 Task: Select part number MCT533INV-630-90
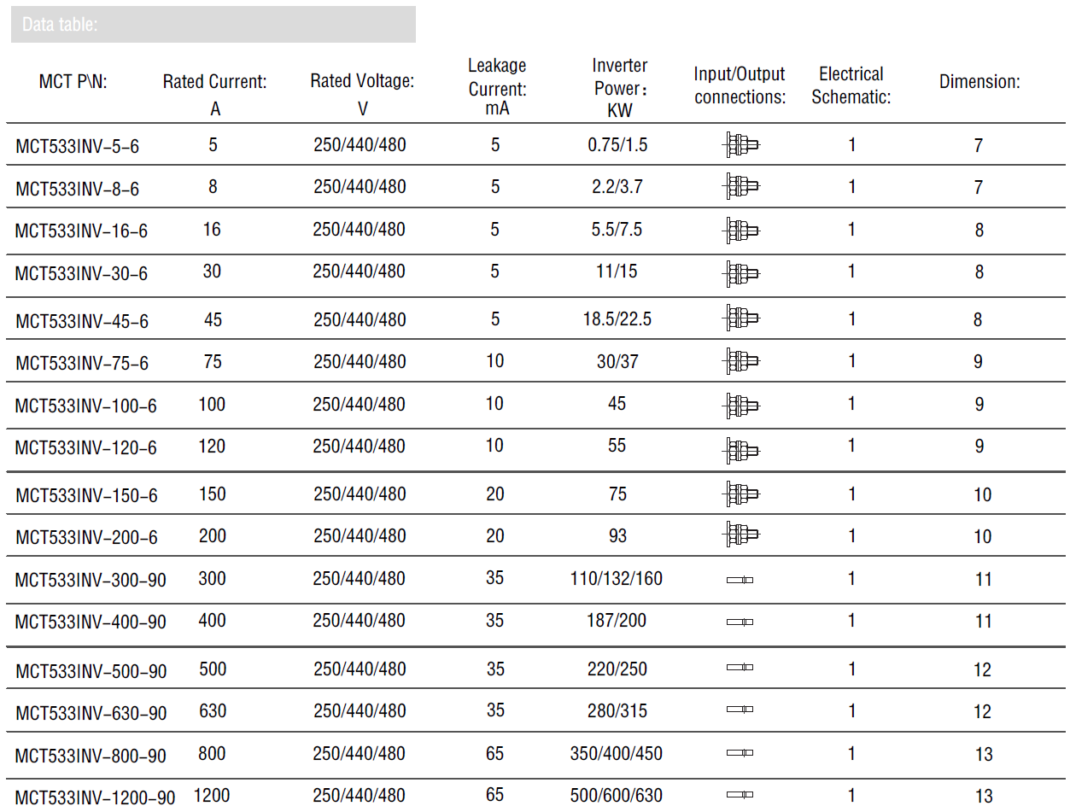91,713
